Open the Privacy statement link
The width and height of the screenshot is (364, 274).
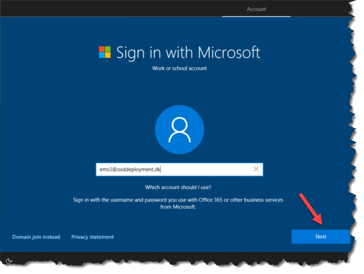coord(92,237)
